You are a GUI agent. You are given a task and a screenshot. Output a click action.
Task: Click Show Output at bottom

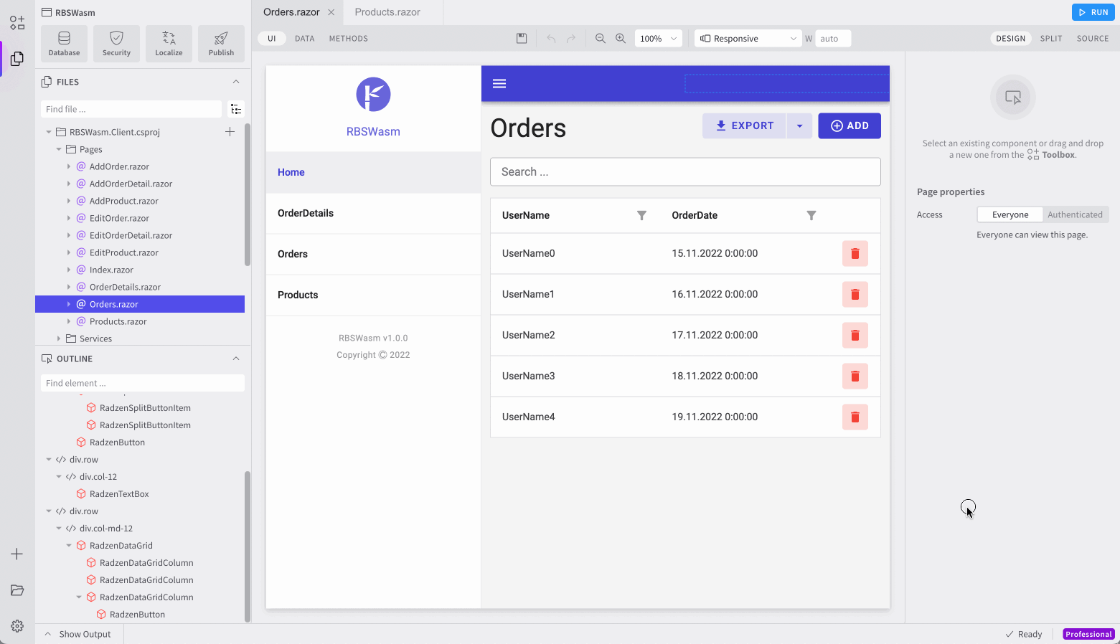click(78, 634)
